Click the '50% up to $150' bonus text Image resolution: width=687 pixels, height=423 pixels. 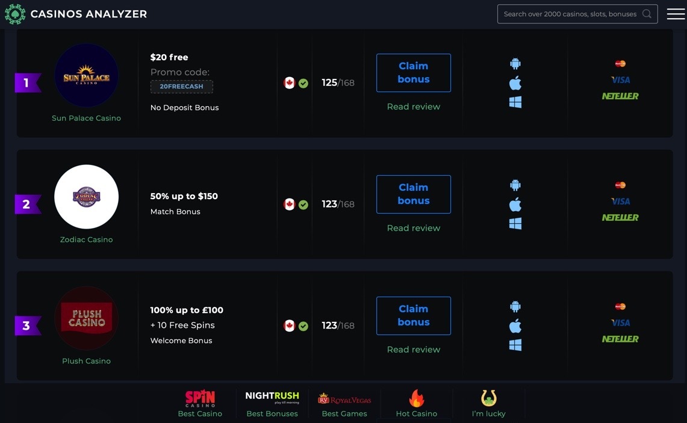[x=184, y=196]
